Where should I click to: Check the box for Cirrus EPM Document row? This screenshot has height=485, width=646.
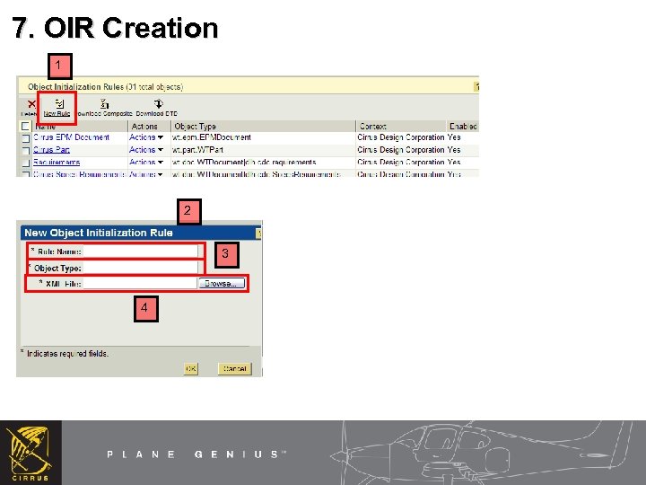tap(25, 138)
